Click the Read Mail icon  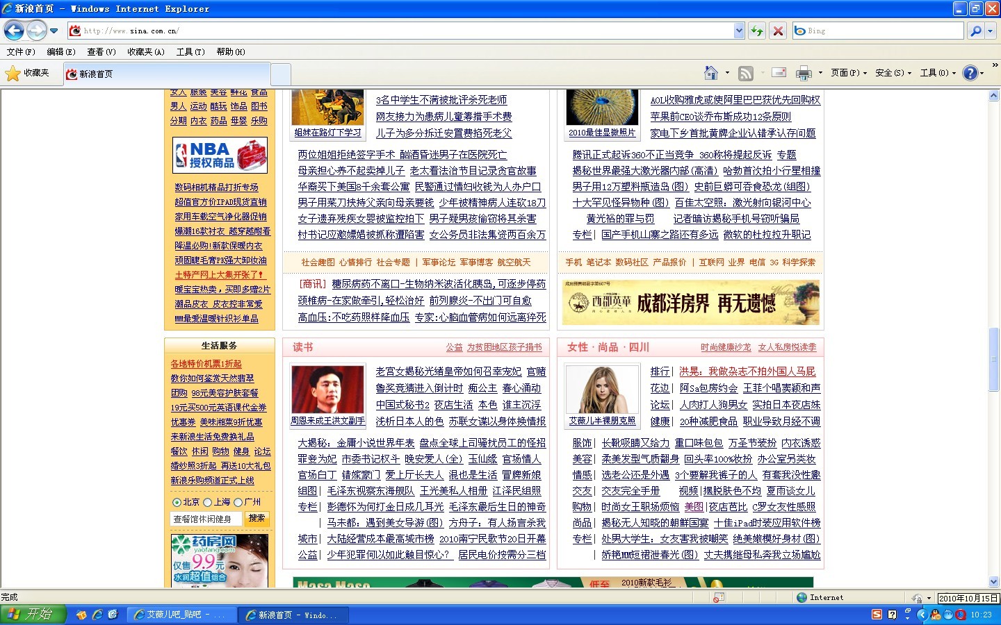[x=779, y=73]
